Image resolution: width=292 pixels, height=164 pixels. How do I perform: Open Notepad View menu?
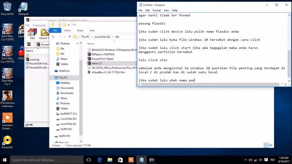coord(166,10)
